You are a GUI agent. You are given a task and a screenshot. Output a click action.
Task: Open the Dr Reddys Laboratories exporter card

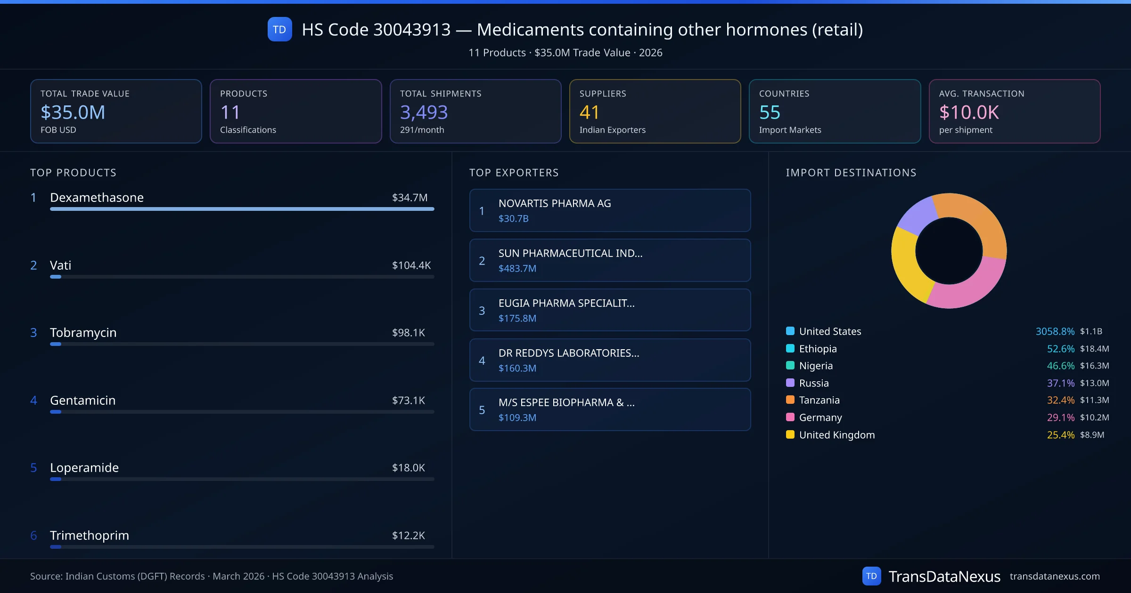click(x=609, y=360)
